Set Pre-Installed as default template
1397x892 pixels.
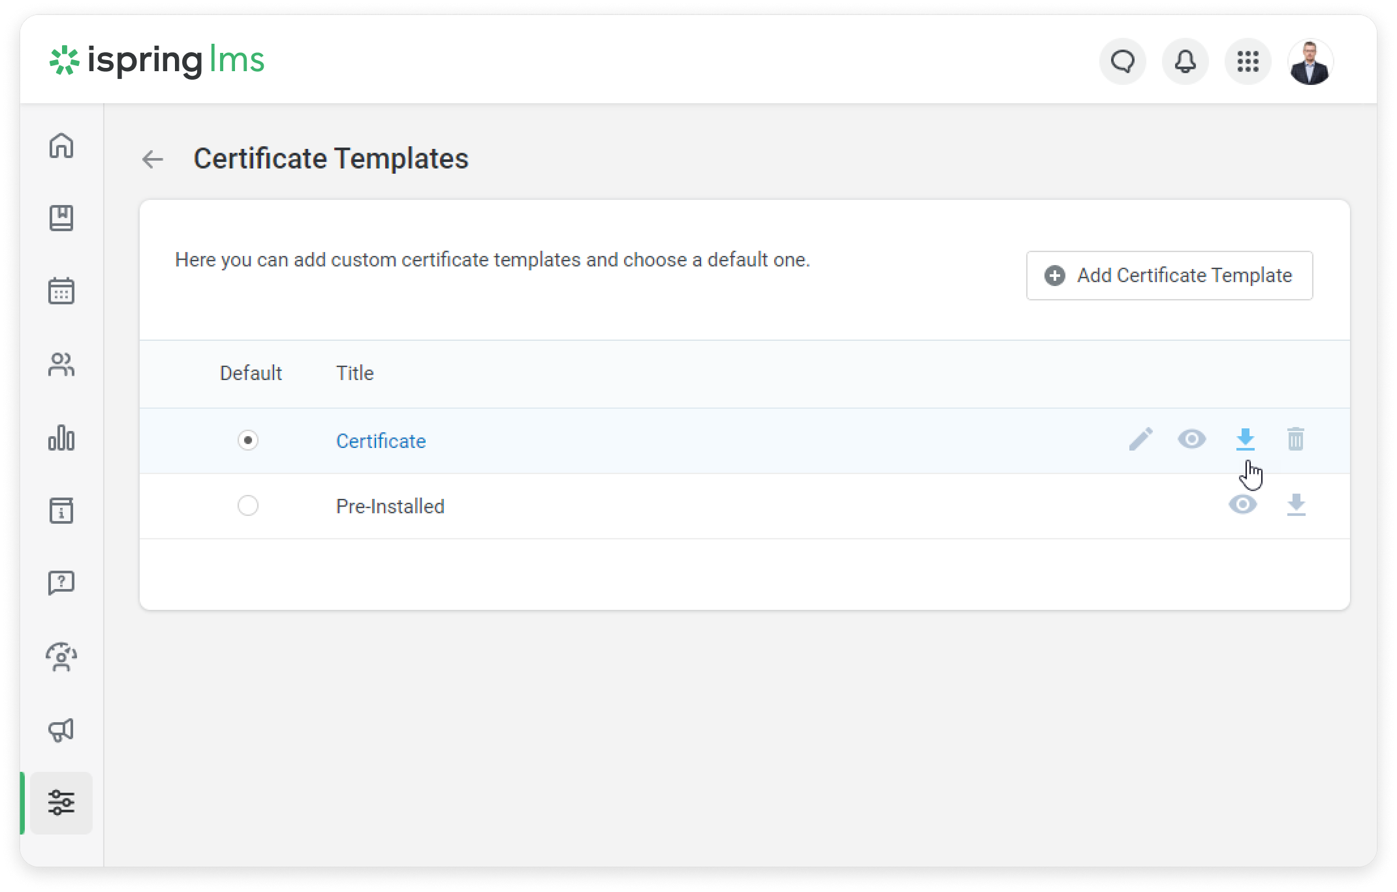tap(248, 505)
